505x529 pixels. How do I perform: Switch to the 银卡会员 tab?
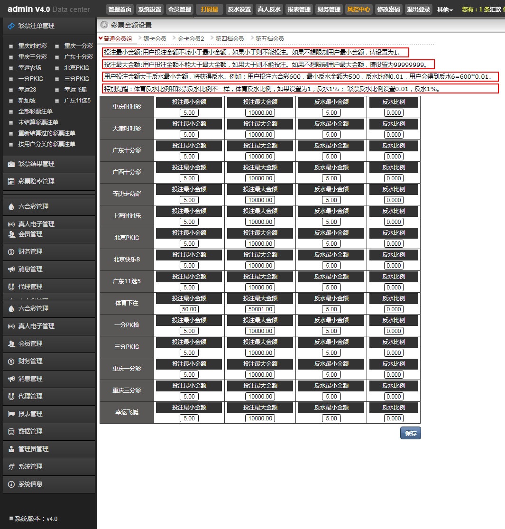155,39
